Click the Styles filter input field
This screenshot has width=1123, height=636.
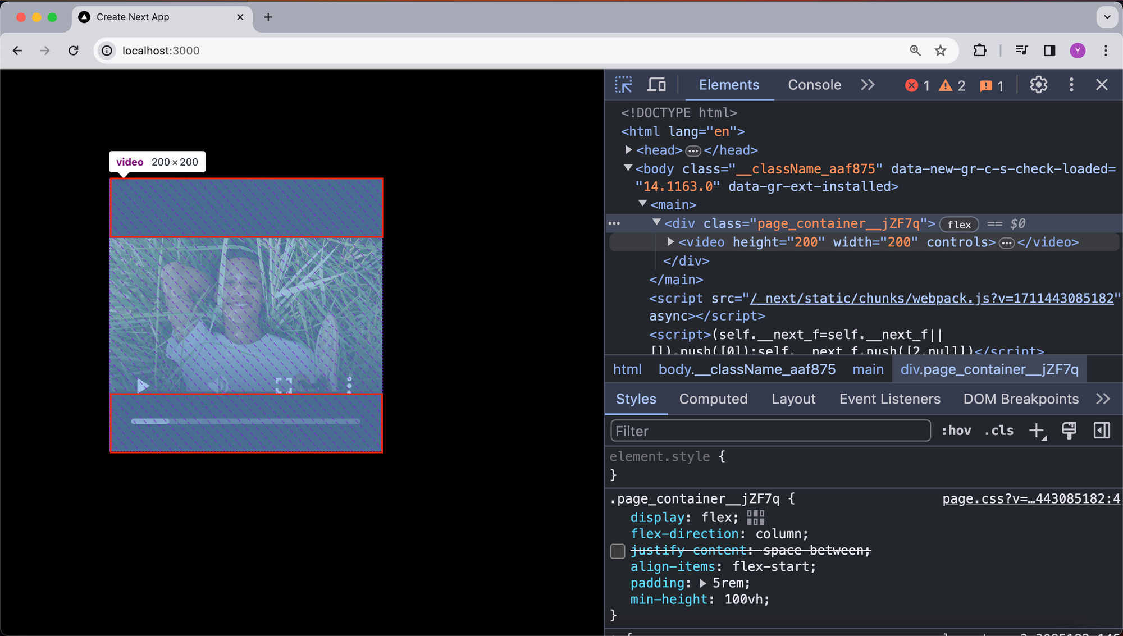769,431
